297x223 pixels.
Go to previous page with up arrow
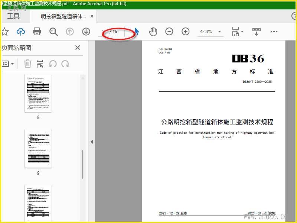(x=70, y=32)
